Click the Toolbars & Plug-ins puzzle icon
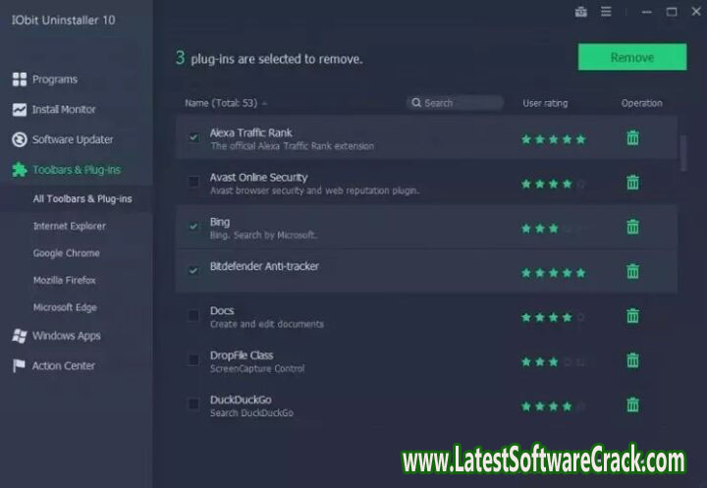This screenshot has width=707, height=488. (20, 170)
